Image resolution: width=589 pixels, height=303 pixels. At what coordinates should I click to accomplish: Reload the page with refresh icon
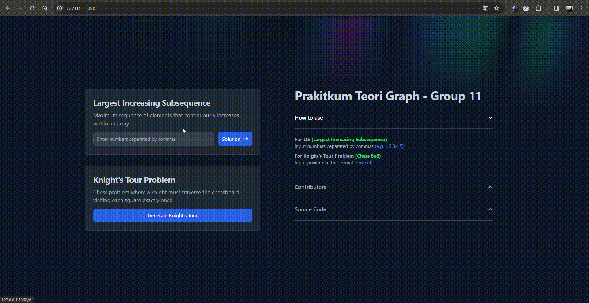(32, 8)
